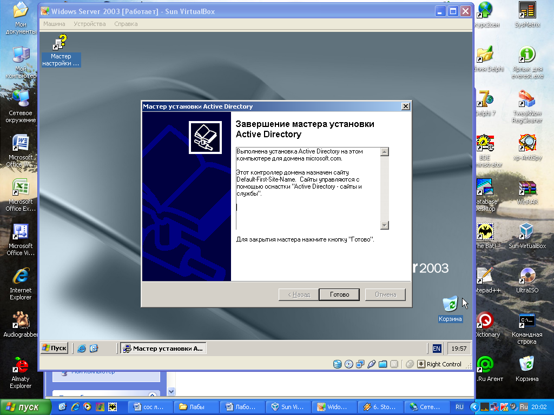Viewport: 554px width, 415px height.
Task: Launch Internet Explorer from the guest quick launch
Action: click(82, 349)
